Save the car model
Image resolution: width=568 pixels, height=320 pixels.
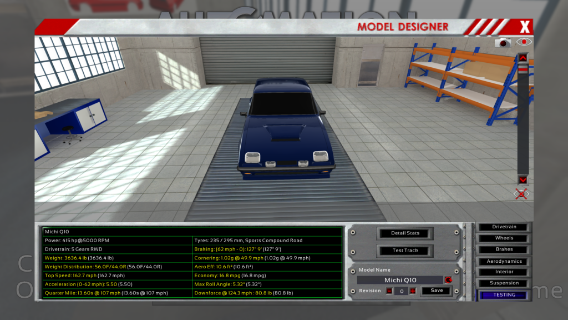pyautogui.click(x=437, y=291)
